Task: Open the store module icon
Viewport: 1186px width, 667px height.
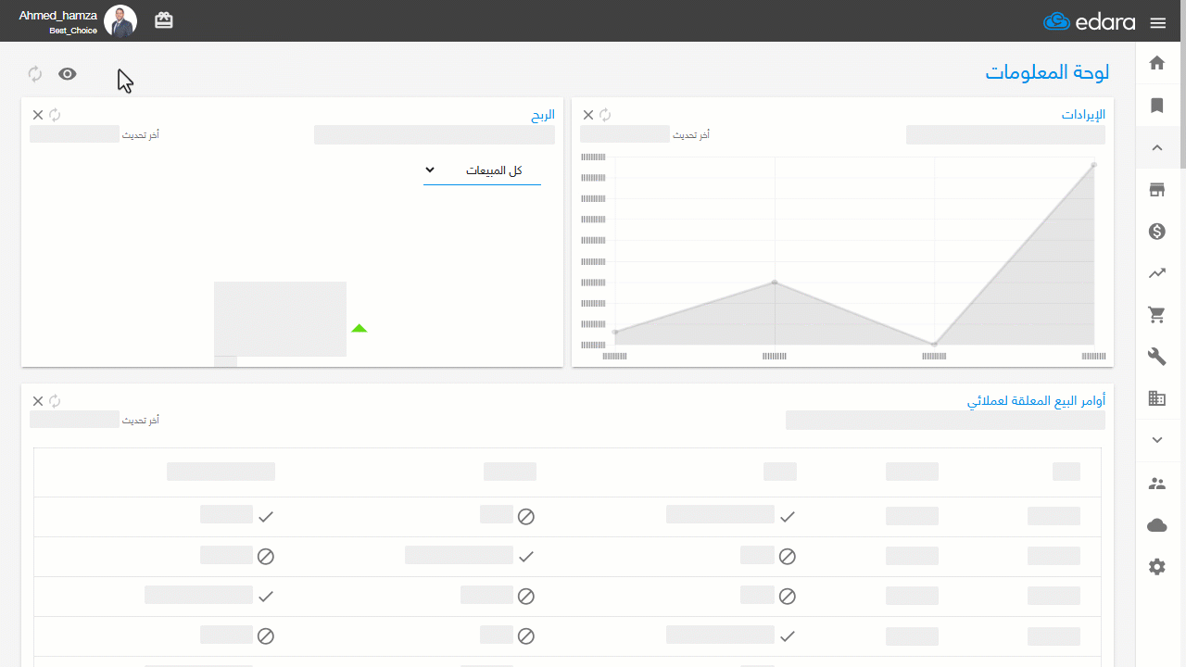Action: pyautogui.click(x=1156, y=190)
